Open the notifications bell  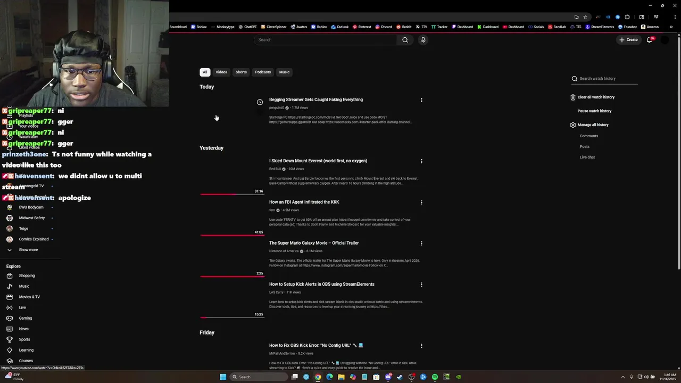click(650, 40)
